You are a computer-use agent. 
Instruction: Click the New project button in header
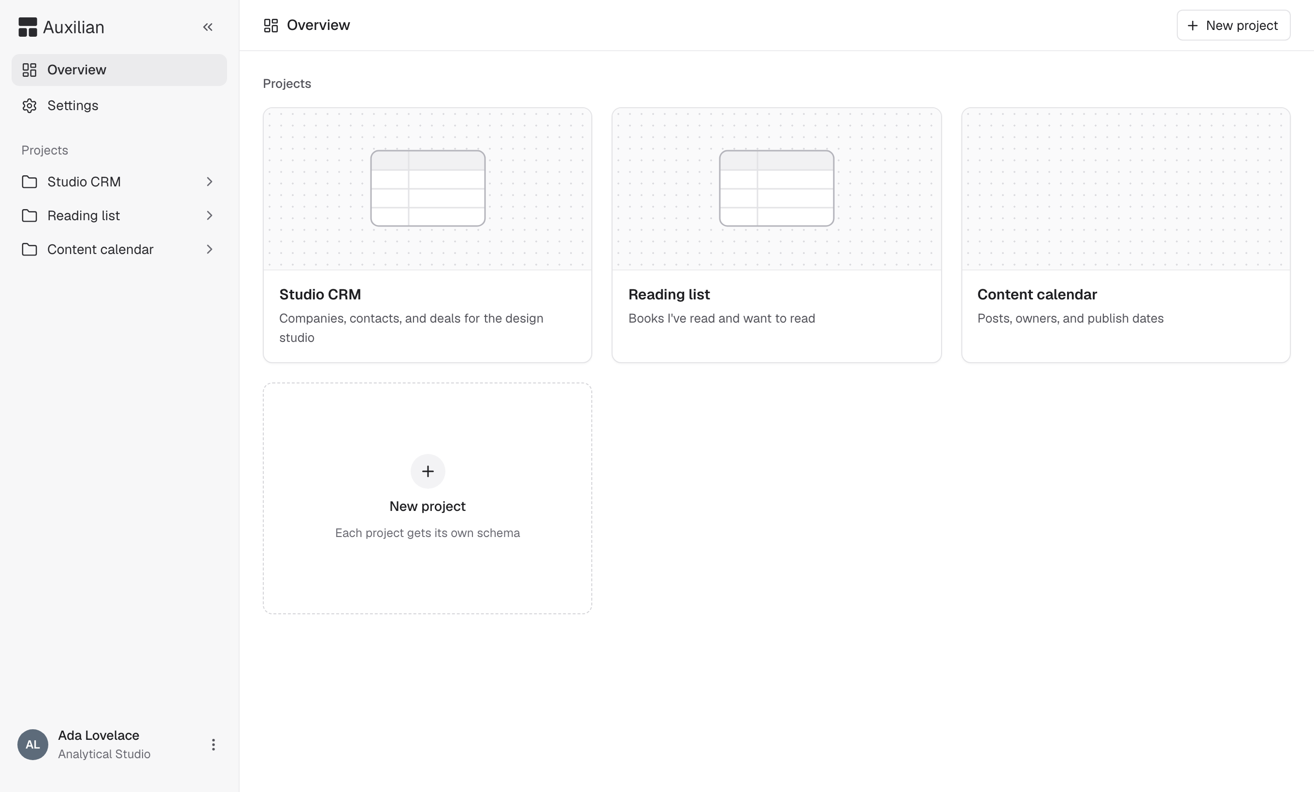click(1233, 25)
